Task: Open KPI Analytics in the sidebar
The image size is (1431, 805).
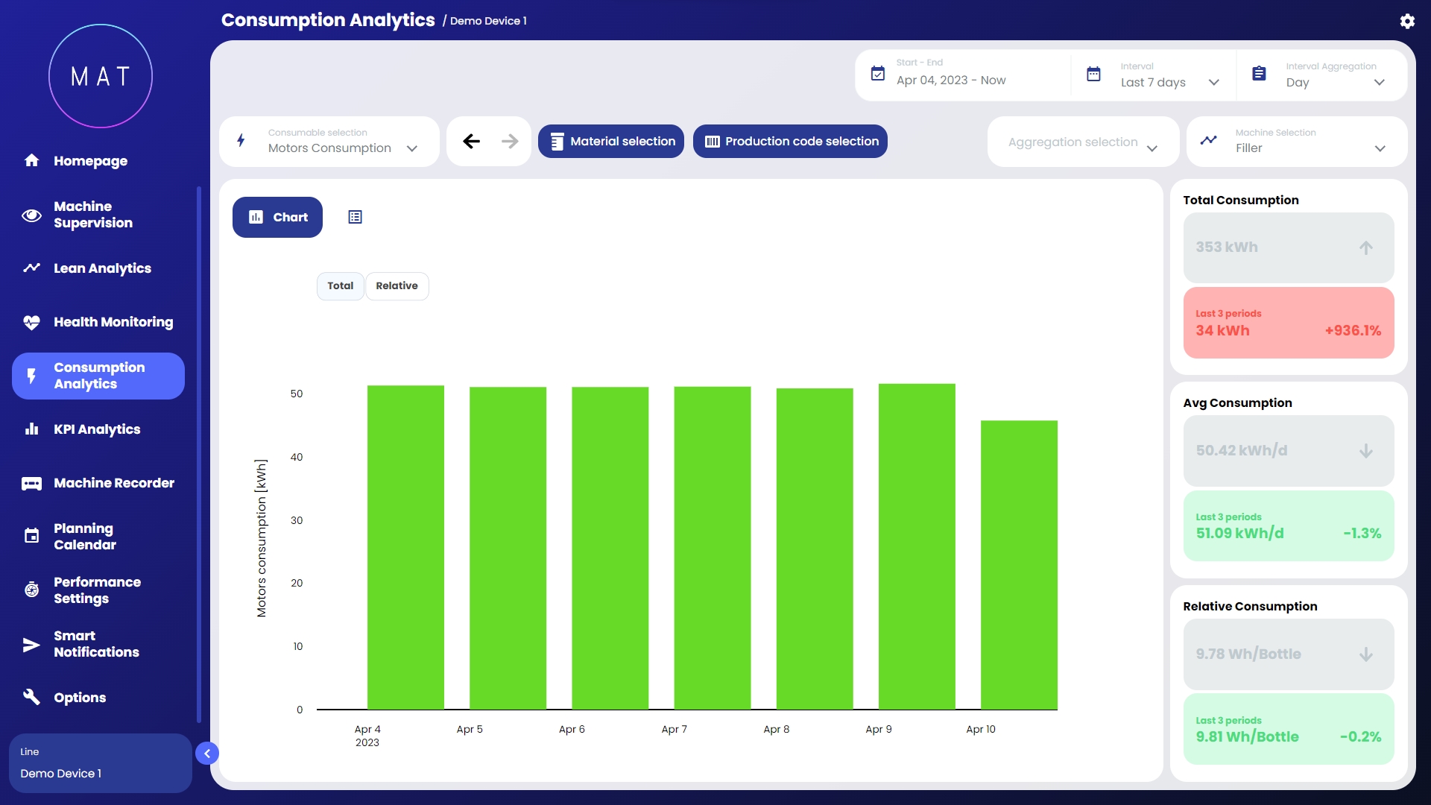Action: point(97,429)
